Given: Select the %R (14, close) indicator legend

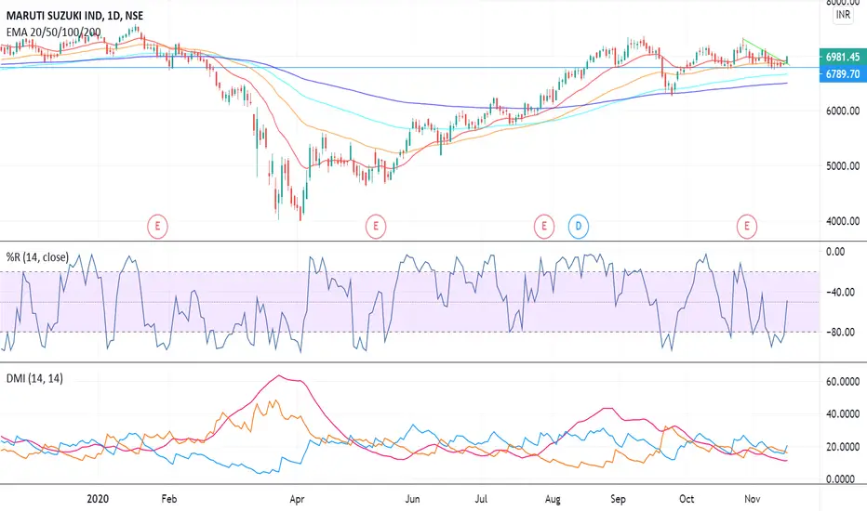Looking at the screenshot, I should [x=37, y=256].
